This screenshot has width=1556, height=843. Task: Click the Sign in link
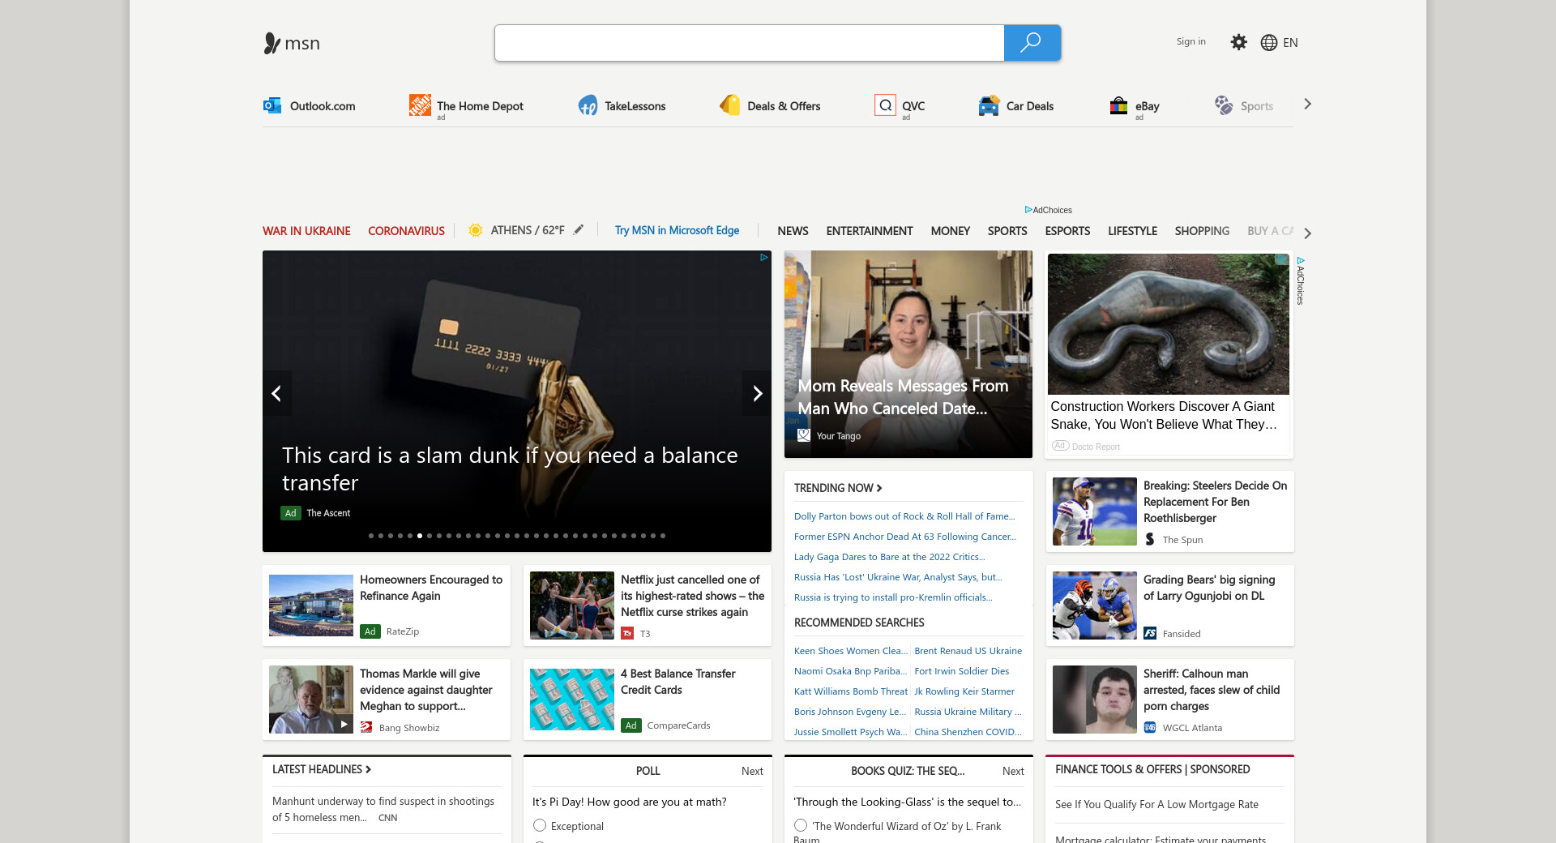tap(1191, 41)
